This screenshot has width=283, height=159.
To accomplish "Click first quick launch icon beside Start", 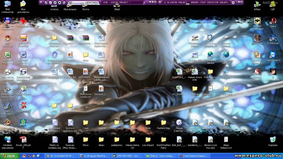I will 24,156.
